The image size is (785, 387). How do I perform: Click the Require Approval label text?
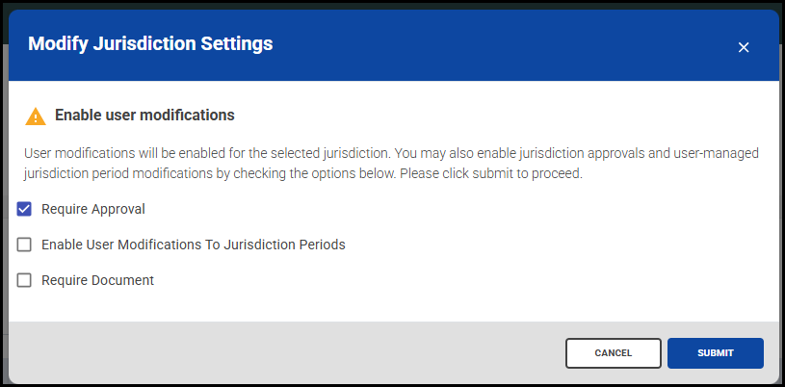[x=93, y=209]
